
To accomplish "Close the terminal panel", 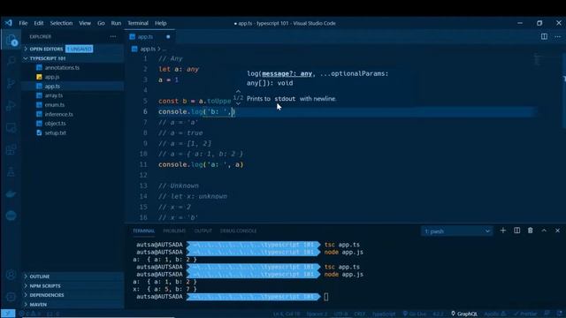I will [558, 231].
